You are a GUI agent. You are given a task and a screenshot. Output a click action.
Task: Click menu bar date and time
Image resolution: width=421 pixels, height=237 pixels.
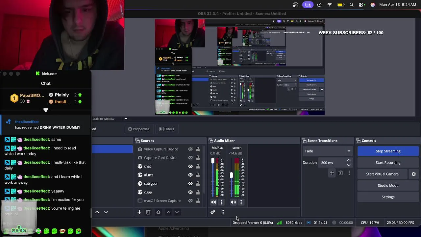click(x=398, y=5)
